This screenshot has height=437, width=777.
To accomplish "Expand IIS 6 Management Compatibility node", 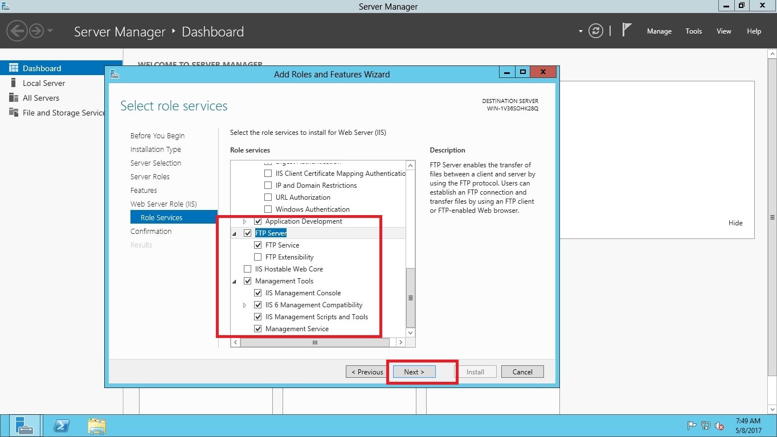I will click(x=246, y=305).
